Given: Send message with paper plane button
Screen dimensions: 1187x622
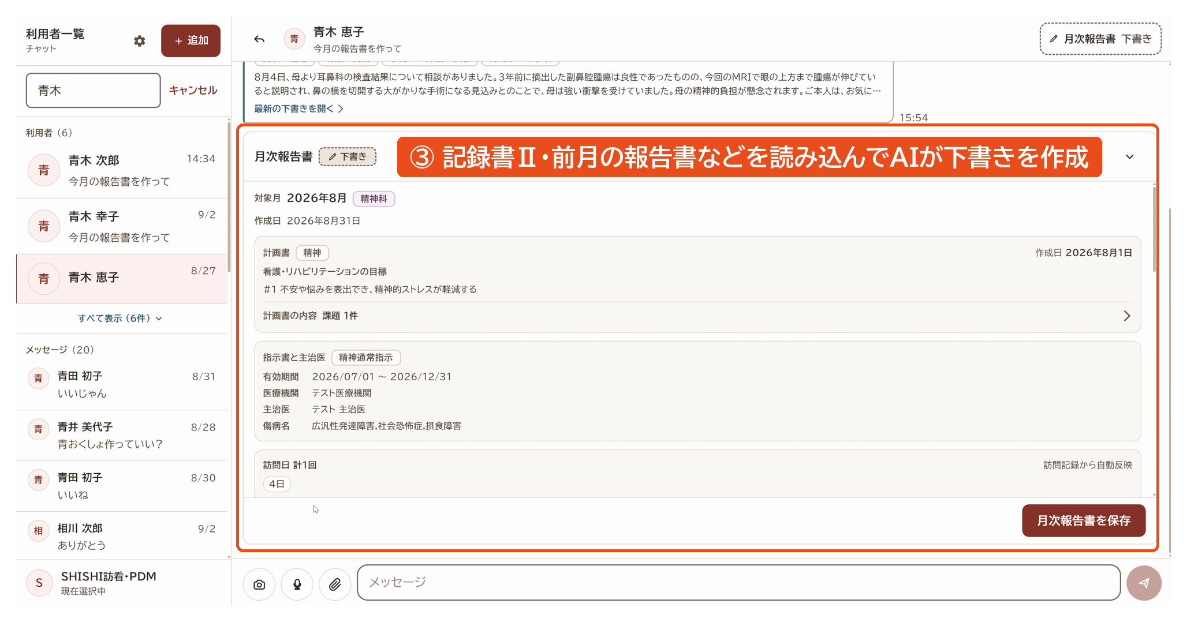Looking at the screenshot, I should coord(1144,583).
